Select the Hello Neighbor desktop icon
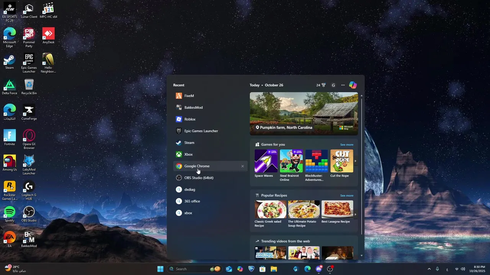This screenshot has width=490, height=275. pos(48,63)
